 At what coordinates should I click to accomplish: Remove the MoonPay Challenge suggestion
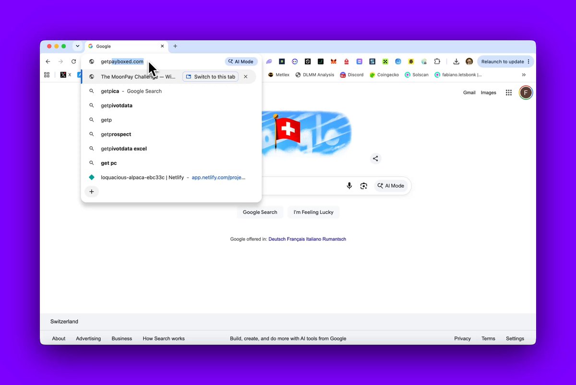tap(246, 77)
